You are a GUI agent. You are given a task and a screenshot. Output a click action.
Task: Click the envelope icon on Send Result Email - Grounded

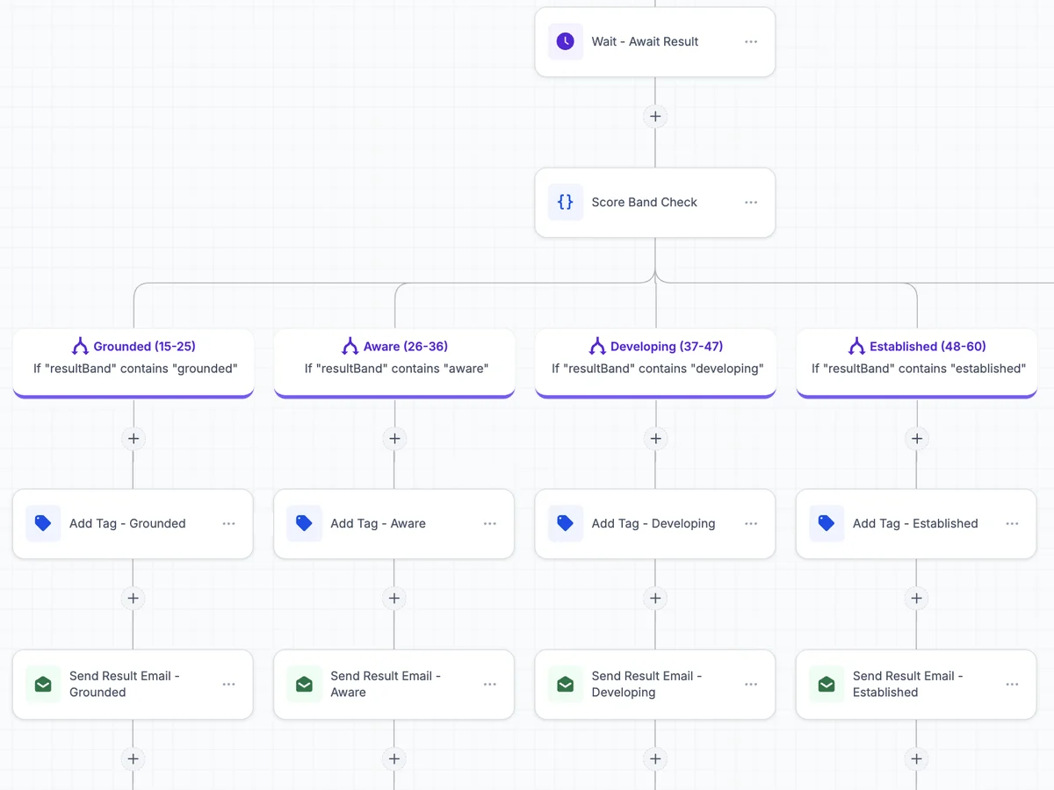click(x=43, y=684)
